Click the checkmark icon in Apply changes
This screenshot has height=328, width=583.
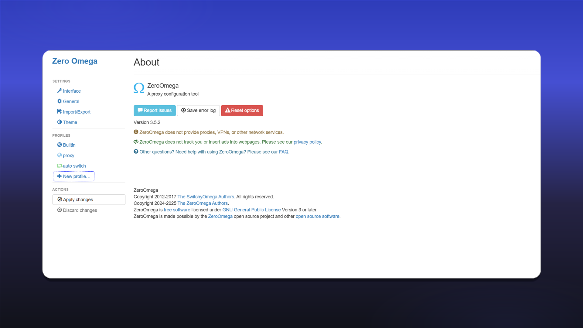60,199
